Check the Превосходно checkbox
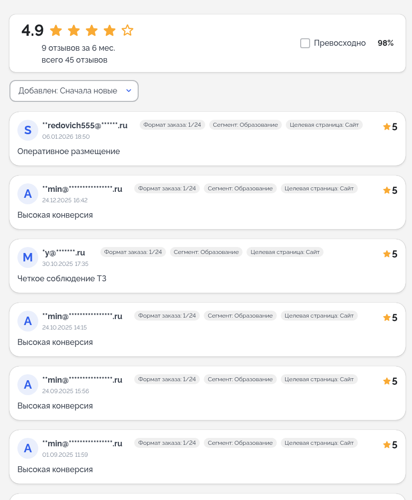Image resolution: width=412 pixels, height=500 pixels. (305, 43)
